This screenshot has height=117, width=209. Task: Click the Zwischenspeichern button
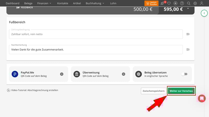pos(153,91)
